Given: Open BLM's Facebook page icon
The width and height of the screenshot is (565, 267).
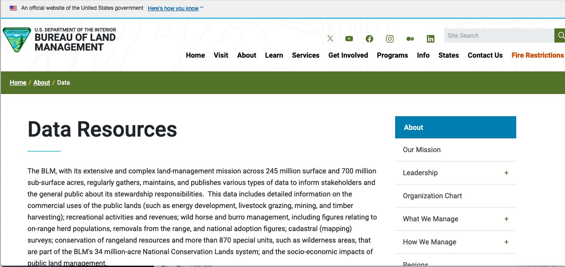Looking at the screenshot, I should (369, 39).
